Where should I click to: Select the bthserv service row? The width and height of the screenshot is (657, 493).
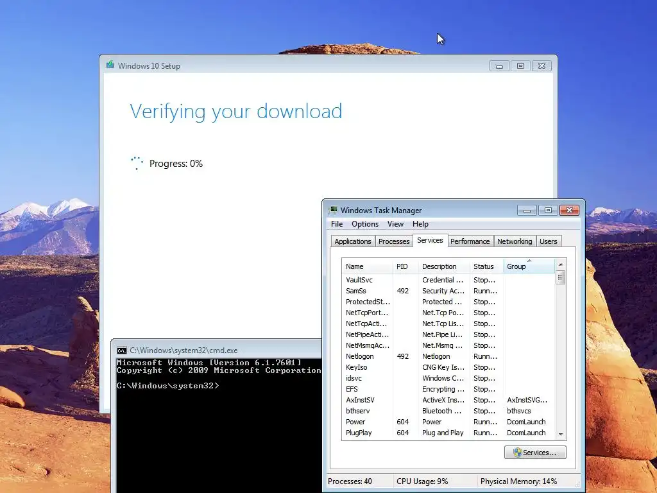click(x=448, y=411)
